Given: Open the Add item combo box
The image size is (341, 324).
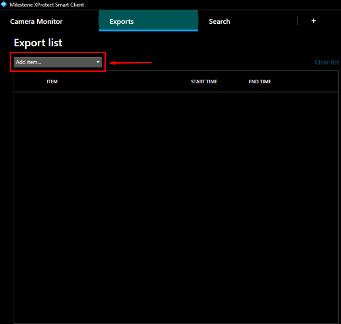Looking at the screenshot, I should pos(55,62).
